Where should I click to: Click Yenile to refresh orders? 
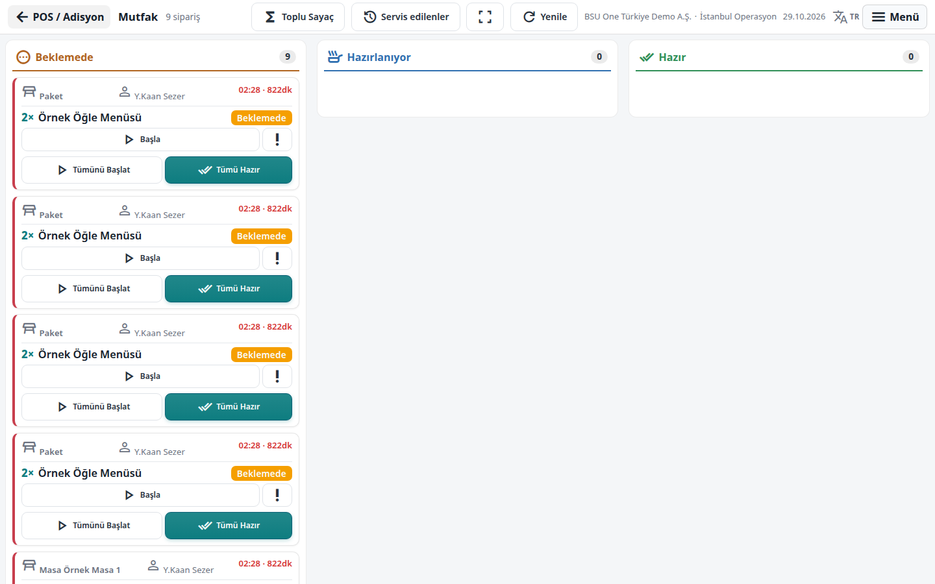coord(544,17)
